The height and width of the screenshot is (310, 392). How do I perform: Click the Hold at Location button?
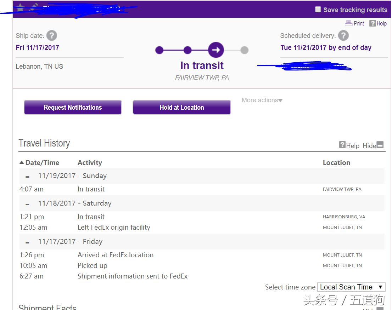coord(181,108)
